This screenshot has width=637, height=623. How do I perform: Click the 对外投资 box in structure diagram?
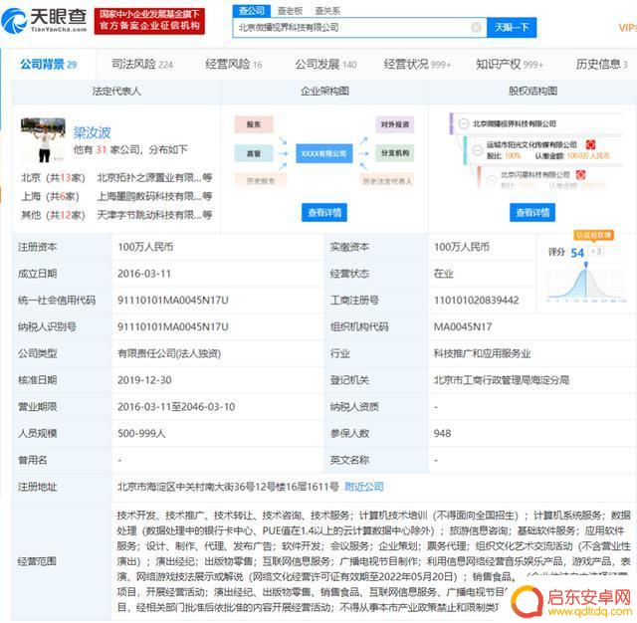pos(395,124)
